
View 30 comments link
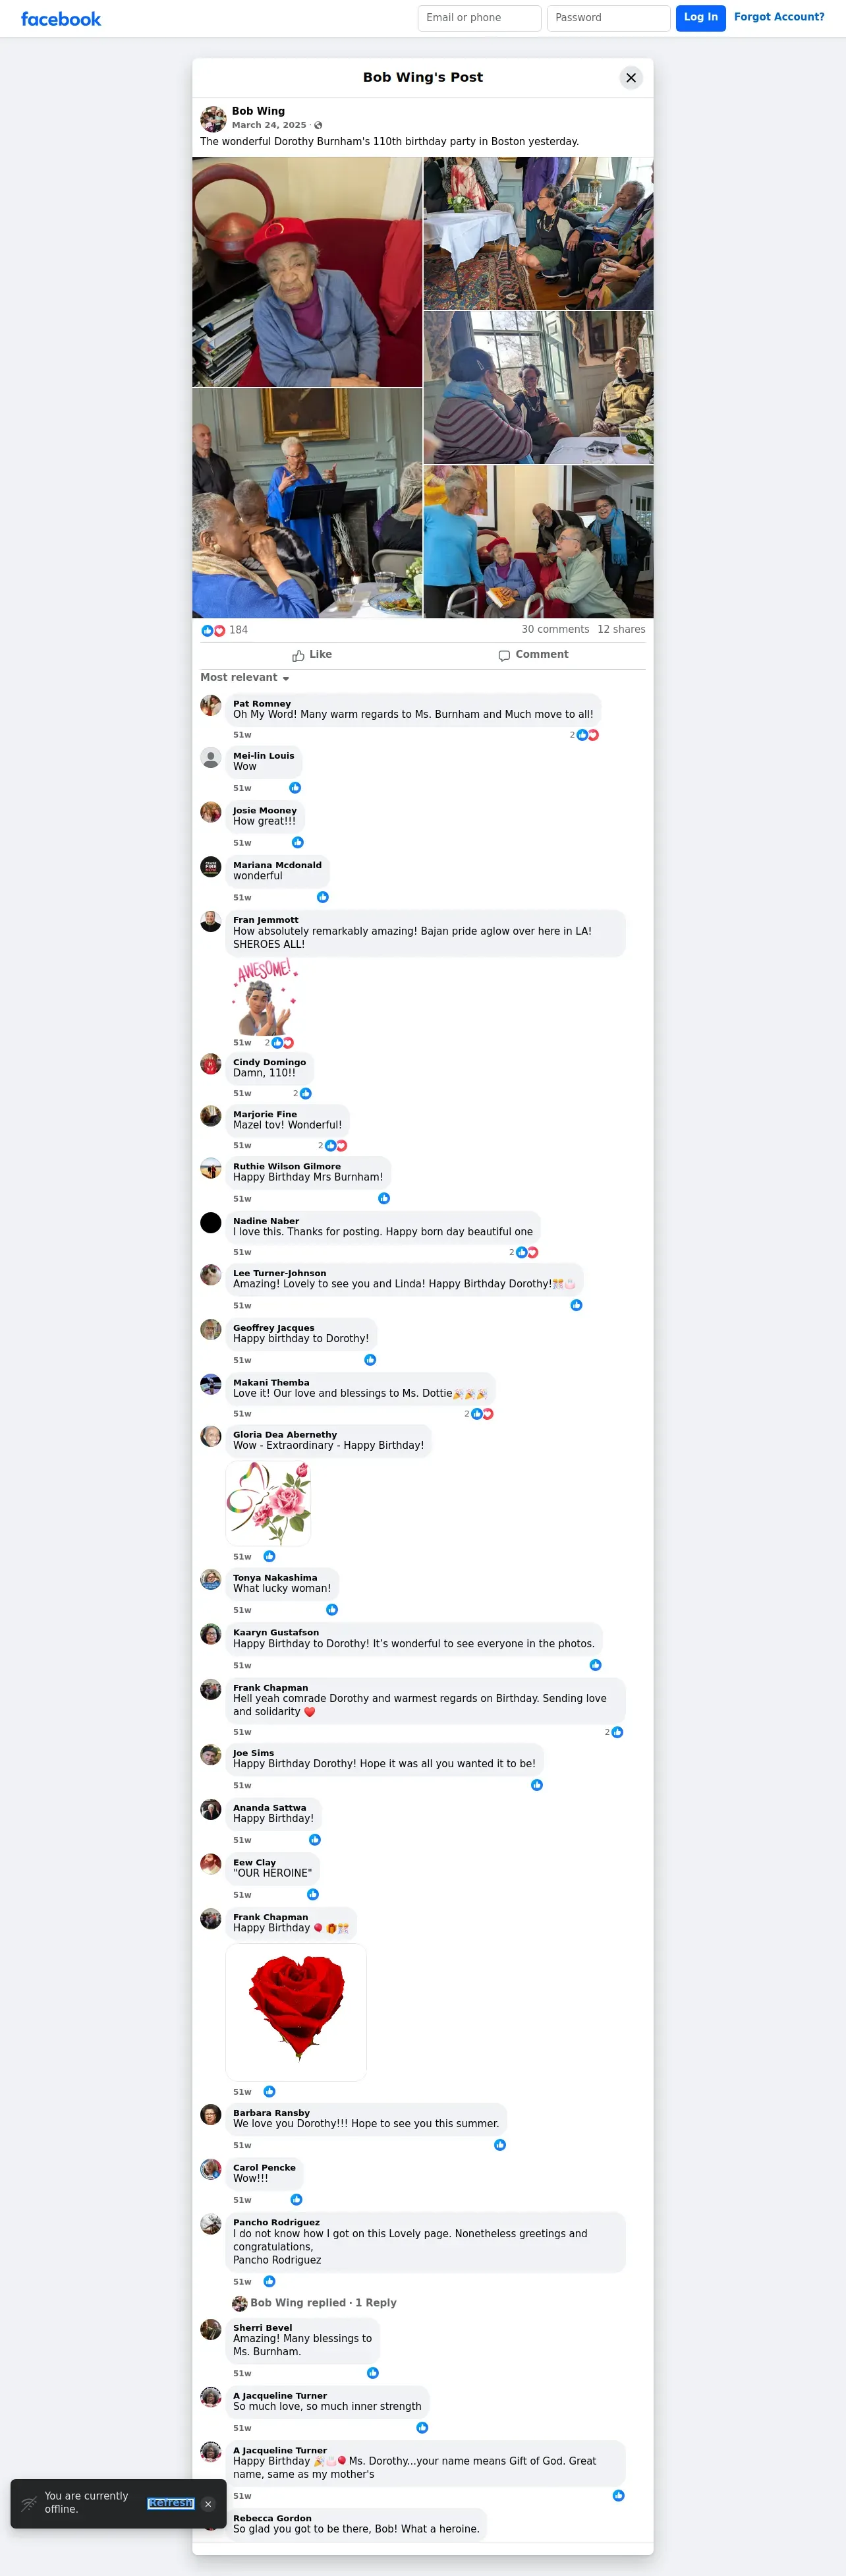click(x=555, y=630)
